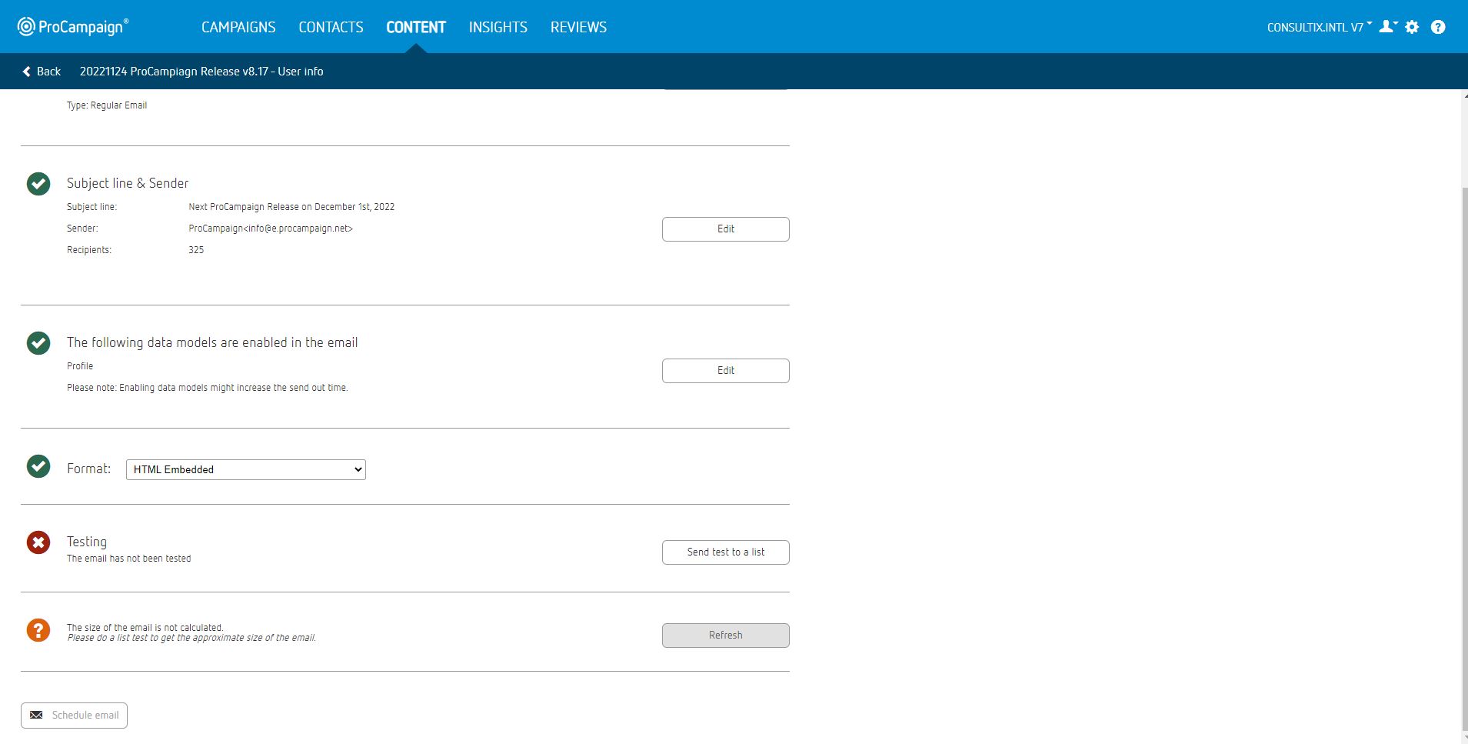This screenshot has height=744, width=1468.
Task: Click the envelope icon on Schedule email
Action: tap(36, 716)
